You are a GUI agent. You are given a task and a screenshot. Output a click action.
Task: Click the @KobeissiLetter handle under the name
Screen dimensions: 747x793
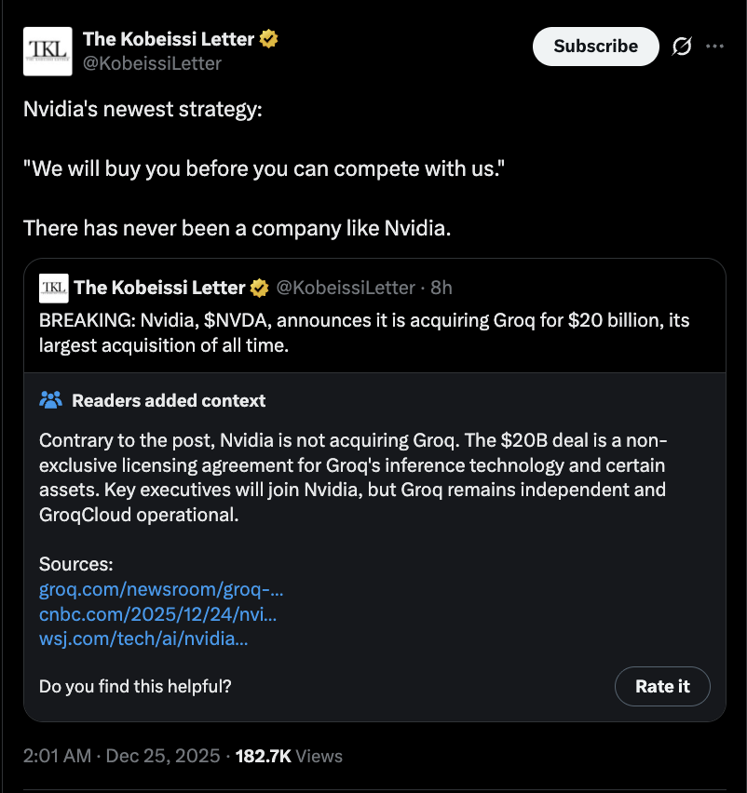click(x=153, y=63)
